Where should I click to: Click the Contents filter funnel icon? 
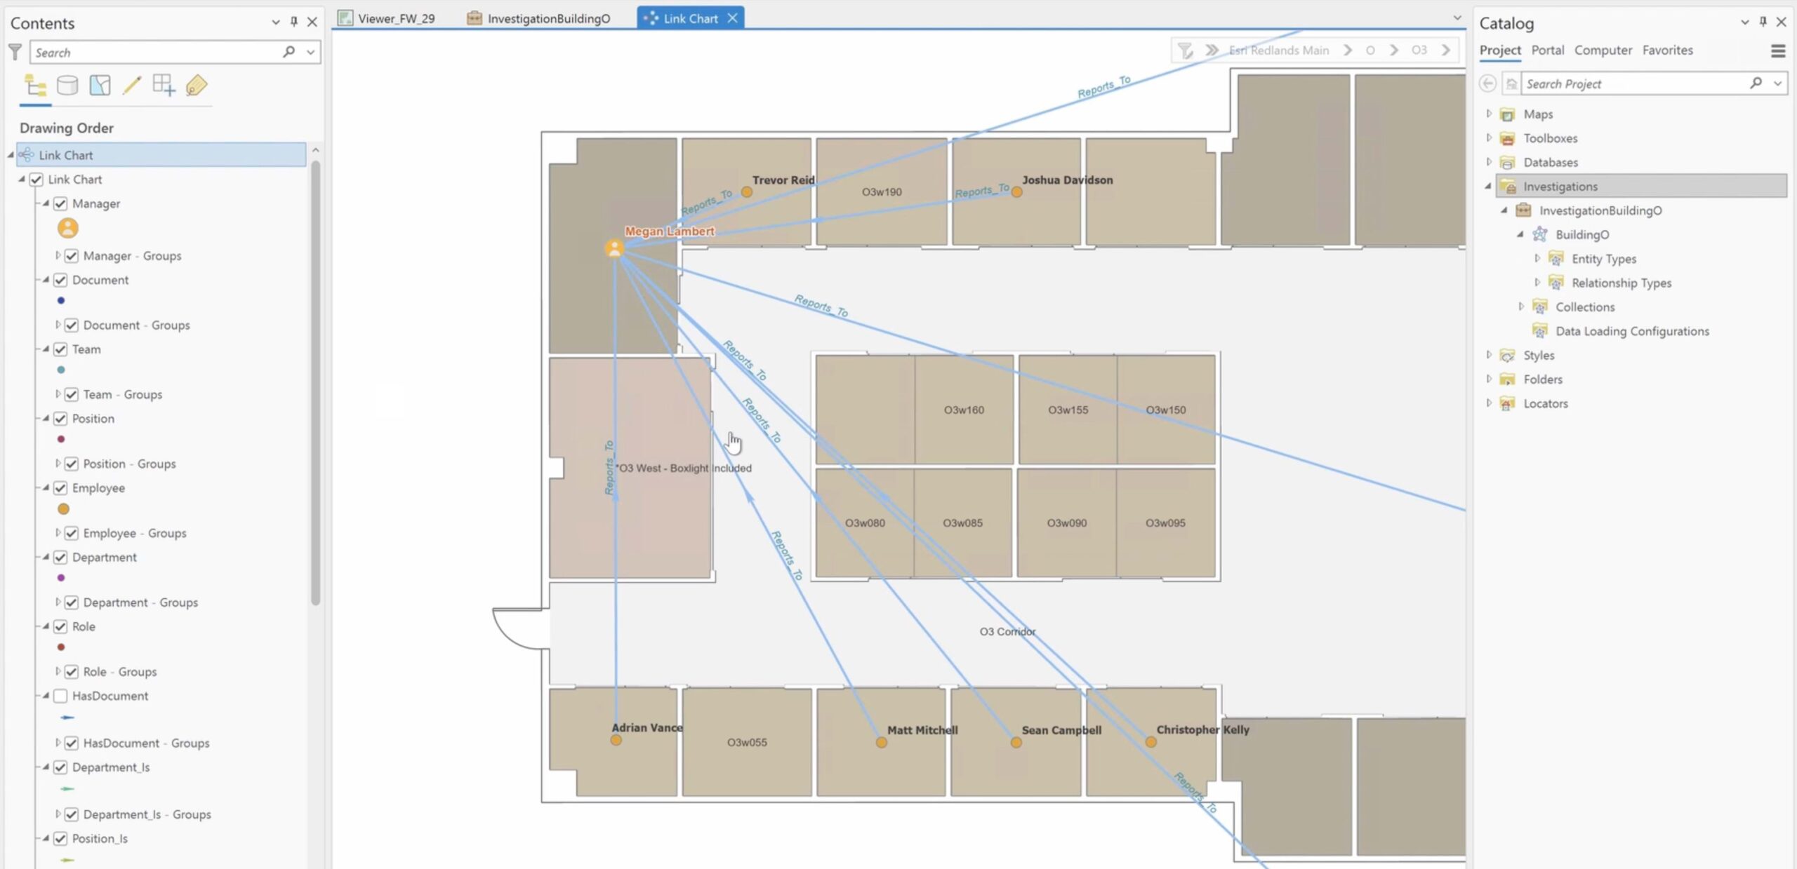click(x=15, y=52)
